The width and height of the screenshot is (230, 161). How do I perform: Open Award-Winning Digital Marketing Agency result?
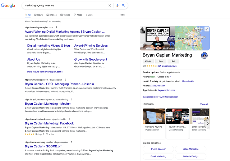point(65,32)
